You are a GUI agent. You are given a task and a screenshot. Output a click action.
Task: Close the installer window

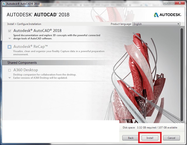pos(180,3)
